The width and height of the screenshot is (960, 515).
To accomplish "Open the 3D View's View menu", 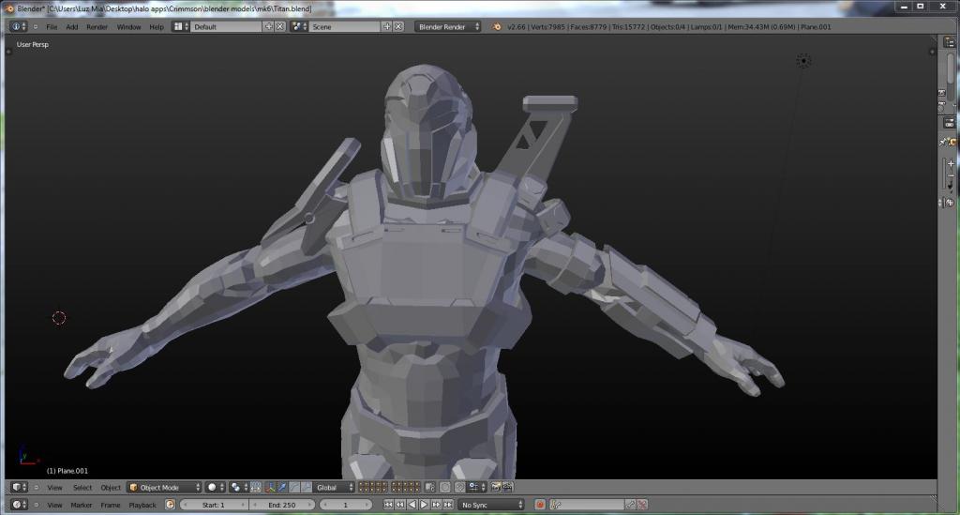I will pos(55,488).
